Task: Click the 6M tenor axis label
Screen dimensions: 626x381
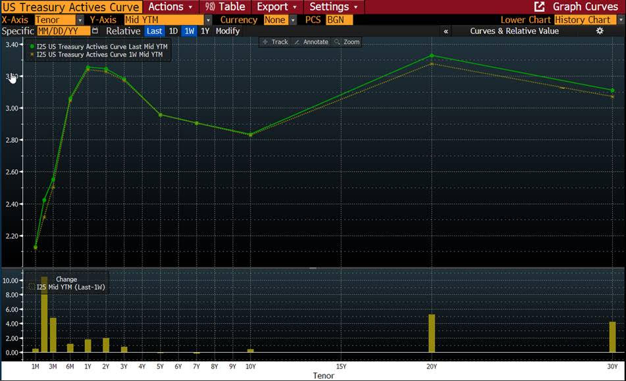Action: [70, 367]
